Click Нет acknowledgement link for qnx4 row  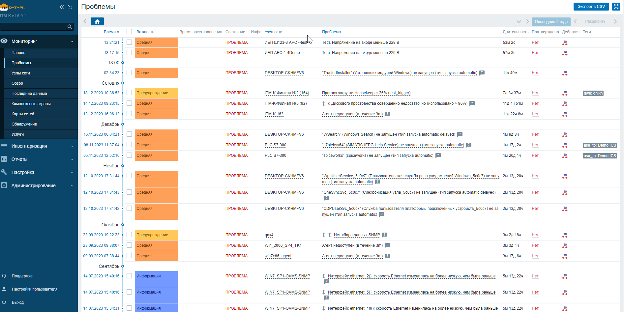tap(535, 235)
